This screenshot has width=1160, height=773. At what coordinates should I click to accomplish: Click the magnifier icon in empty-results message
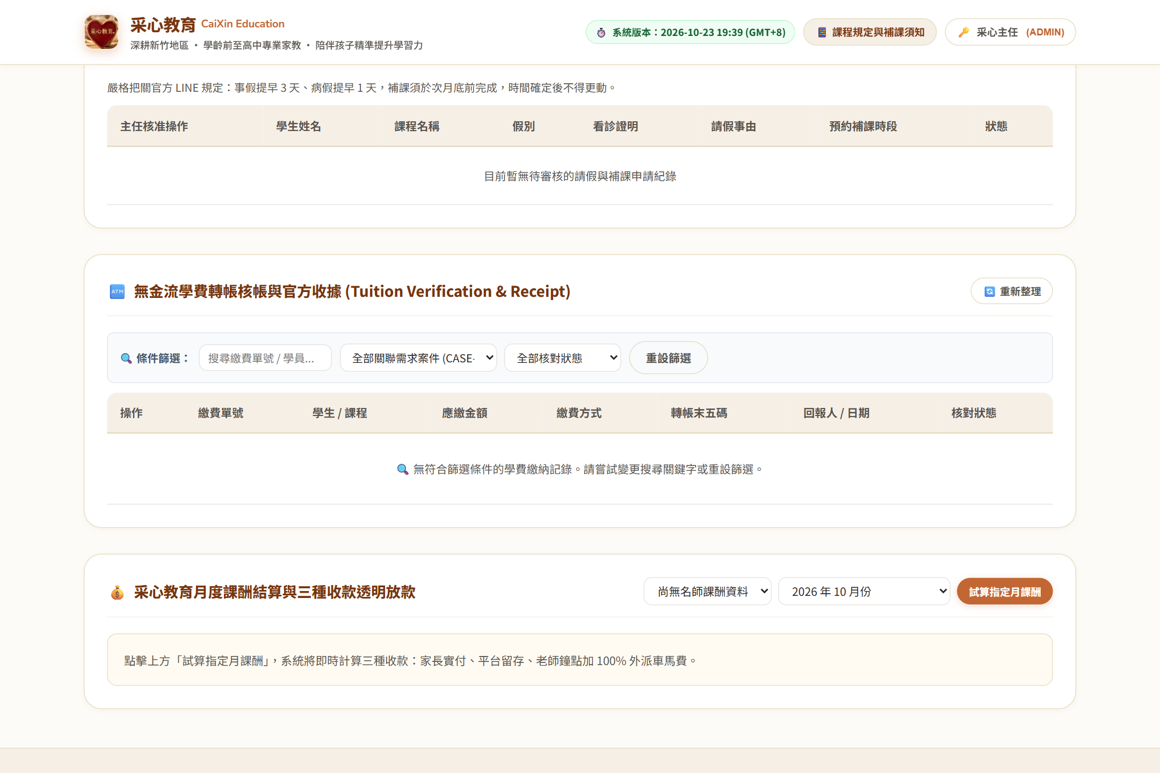tap(402, 470)
